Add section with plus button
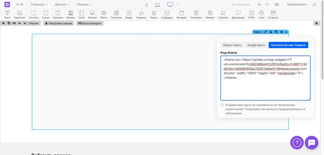This screenshot has width=324, height=155. 316,23
